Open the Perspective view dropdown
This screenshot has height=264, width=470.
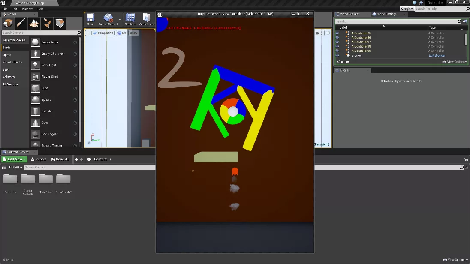(x=103, y=33)
